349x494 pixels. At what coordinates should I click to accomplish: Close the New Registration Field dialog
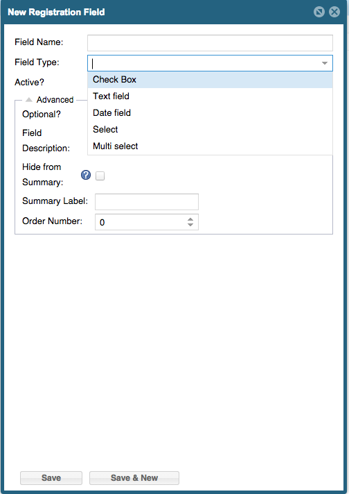point(334,12)
